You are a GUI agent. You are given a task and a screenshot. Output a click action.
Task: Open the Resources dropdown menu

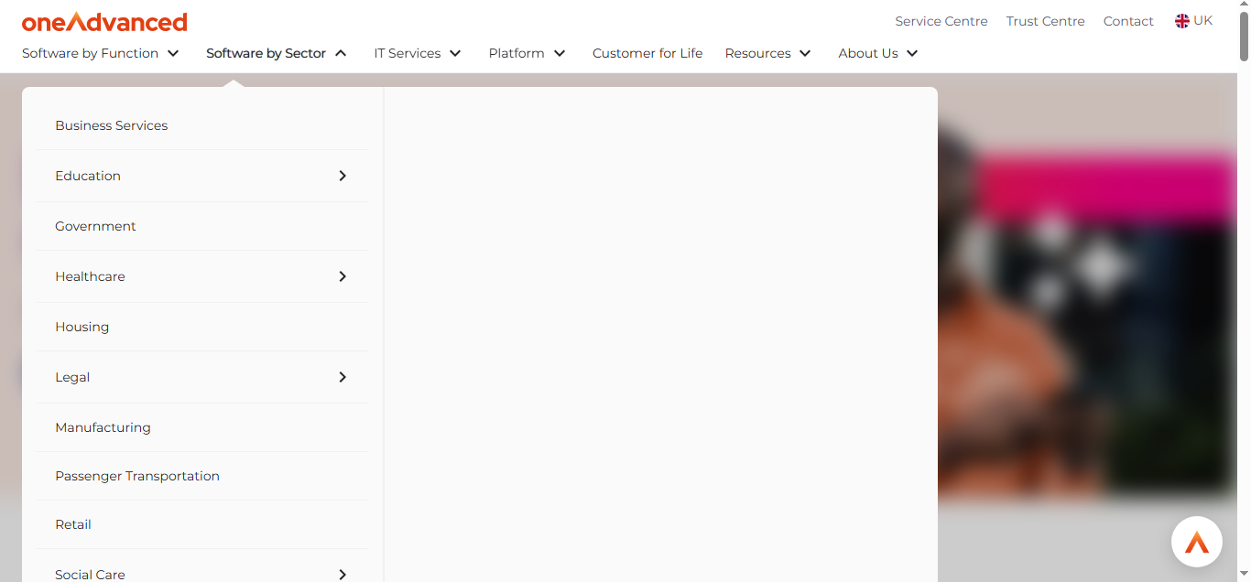click(x=767, y=53)
